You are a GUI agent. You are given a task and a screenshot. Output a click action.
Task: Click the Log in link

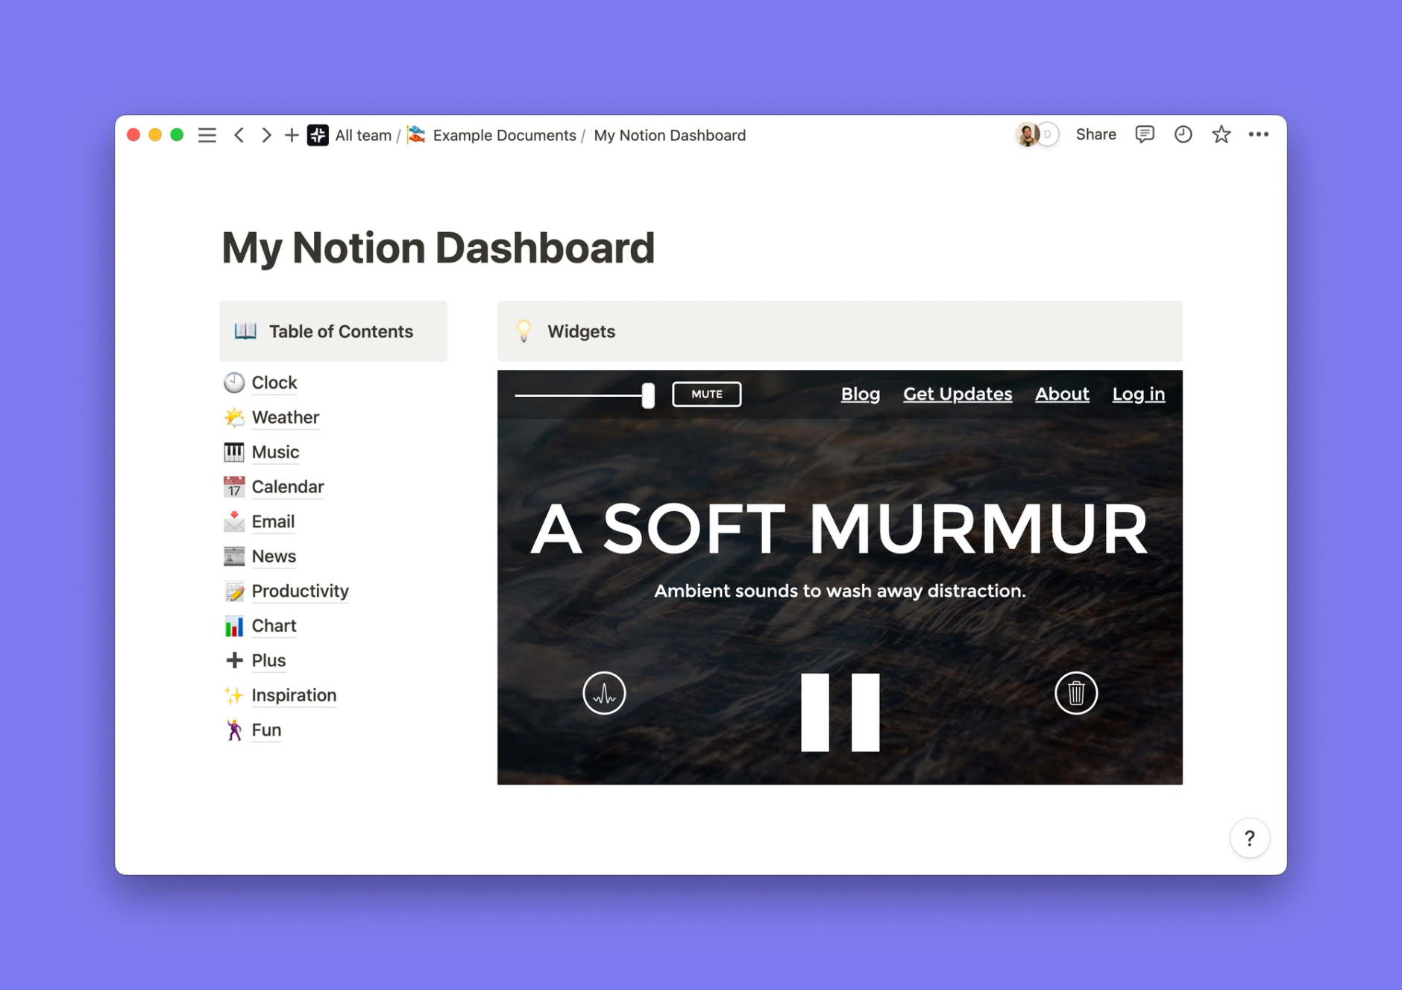pyautogui.click(x=1139, y=394)
